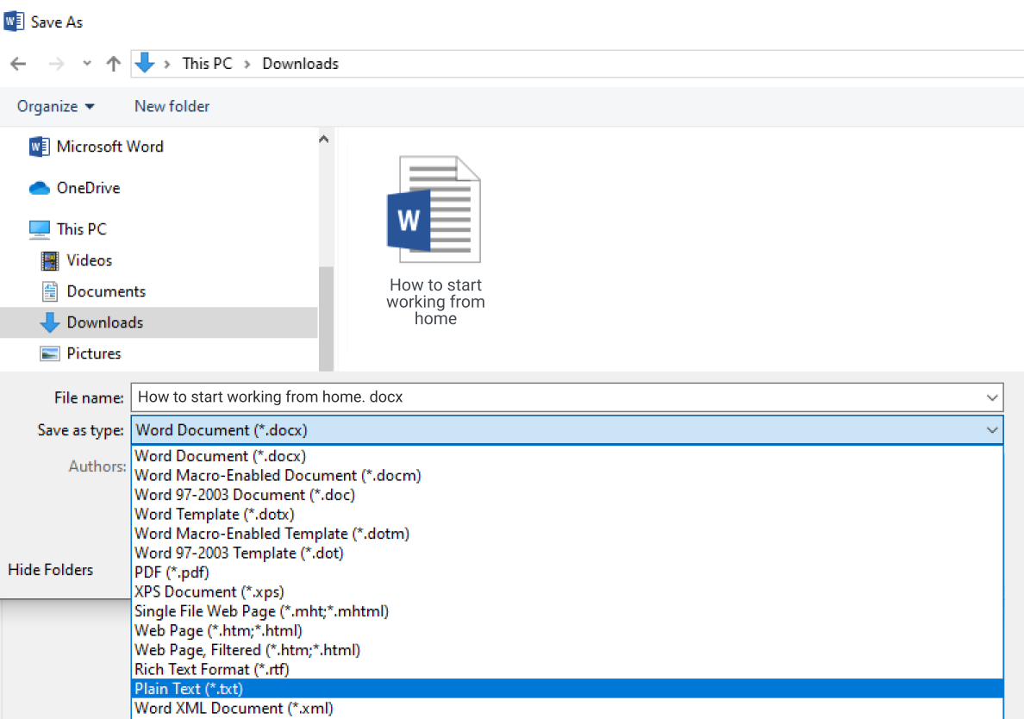1024x719 pixels.
Task: Click the back navigation arrow
Action: (x=18, y=63)
